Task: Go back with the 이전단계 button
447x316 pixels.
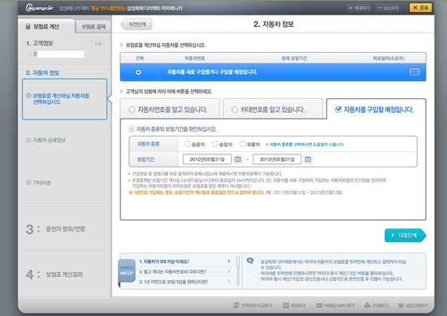Action: (137, 24)
